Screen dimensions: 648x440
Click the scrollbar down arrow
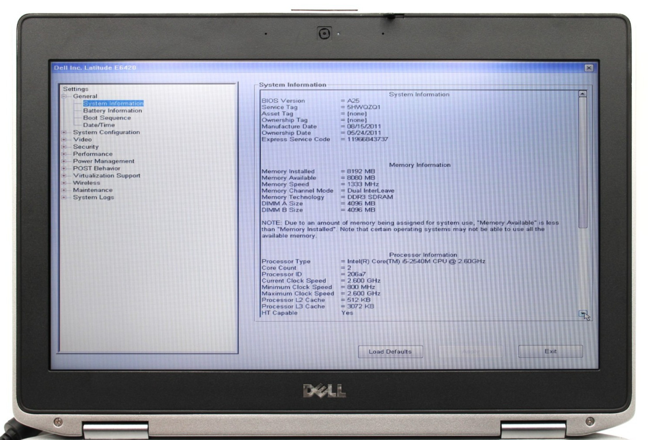(582, 314)
